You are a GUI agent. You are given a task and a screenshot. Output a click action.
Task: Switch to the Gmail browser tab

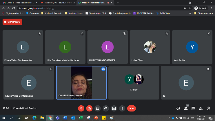19,3
